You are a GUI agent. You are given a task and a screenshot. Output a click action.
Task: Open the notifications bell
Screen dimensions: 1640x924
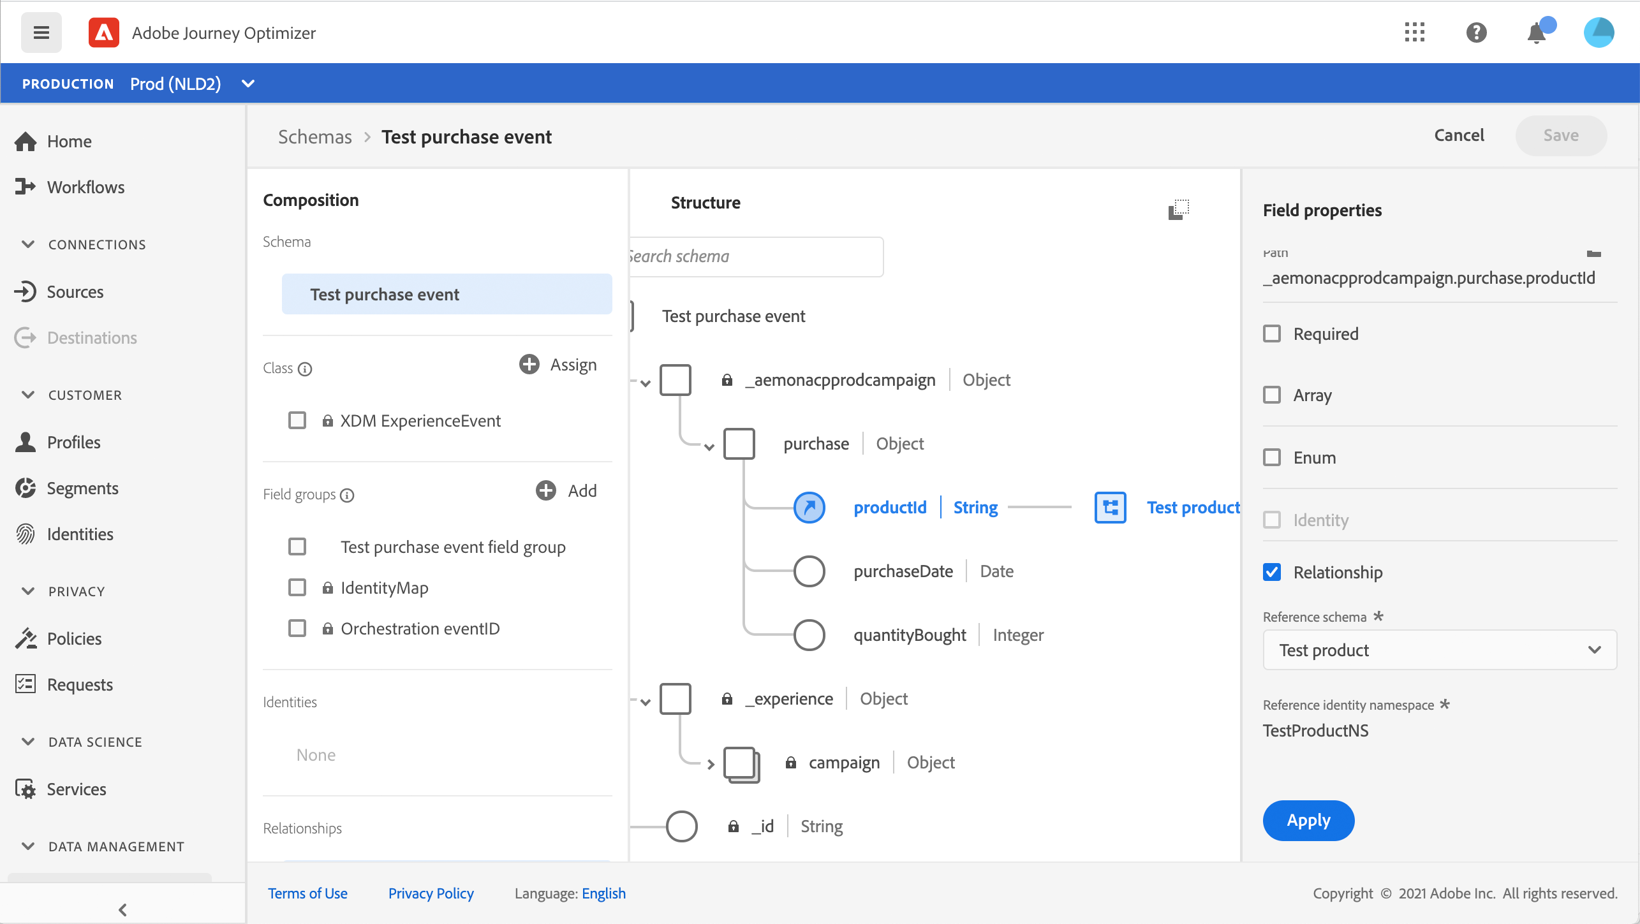coord(1537,33)
